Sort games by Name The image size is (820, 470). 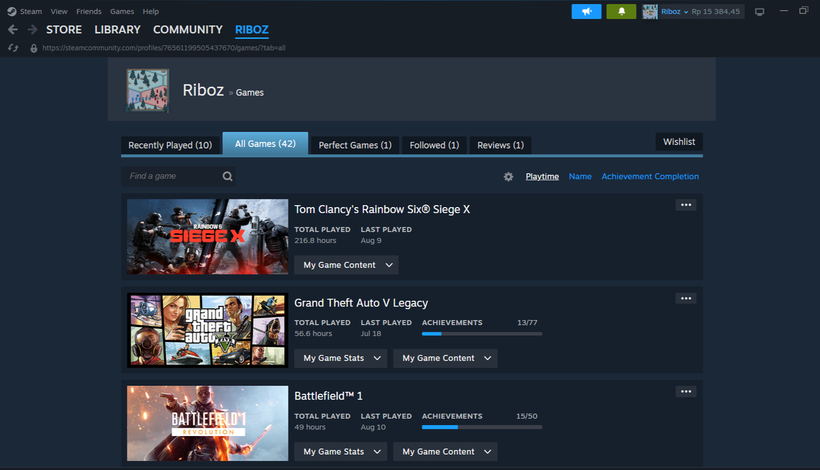click(580, 176)
